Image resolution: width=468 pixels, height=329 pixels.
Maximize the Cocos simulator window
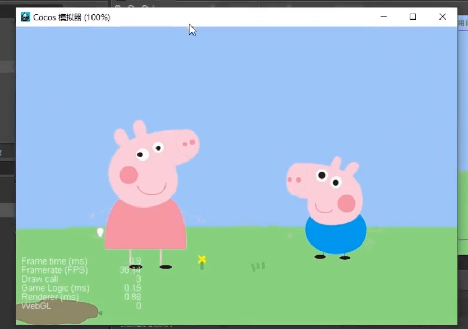pyautogui.click(x=413, y=17)
